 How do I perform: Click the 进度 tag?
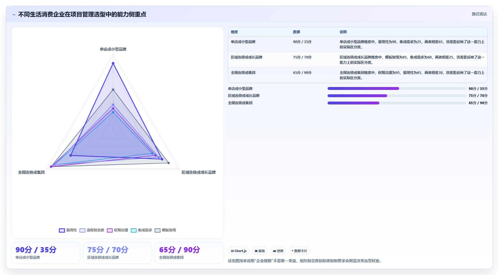click(278, 251)
